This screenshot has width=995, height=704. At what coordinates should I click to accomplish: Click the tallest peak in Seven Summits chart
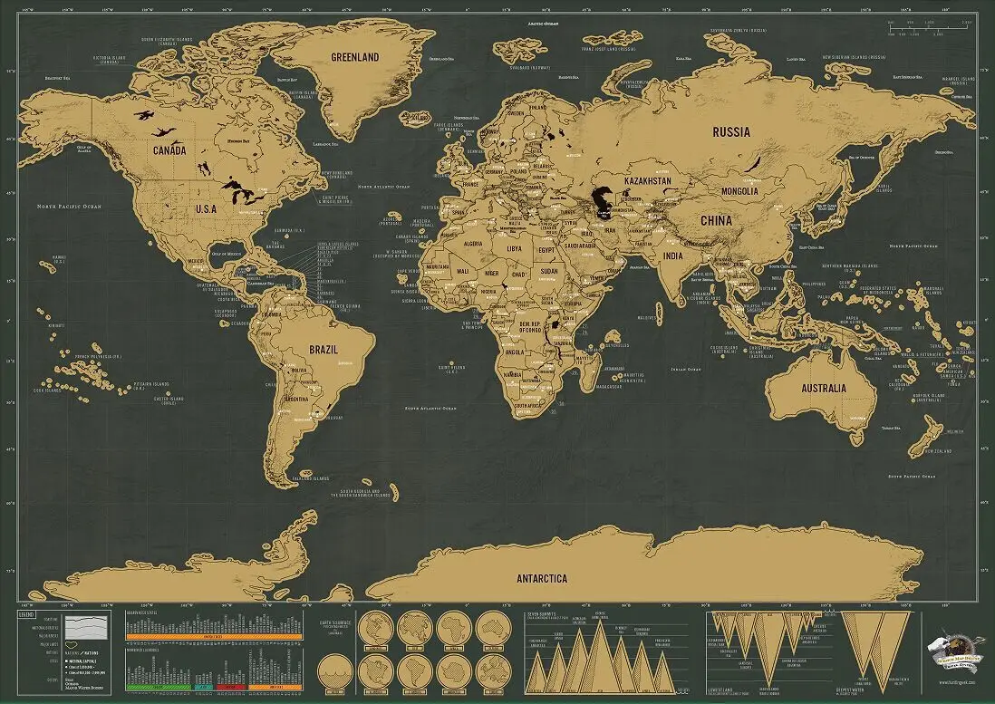coord(600,656)
